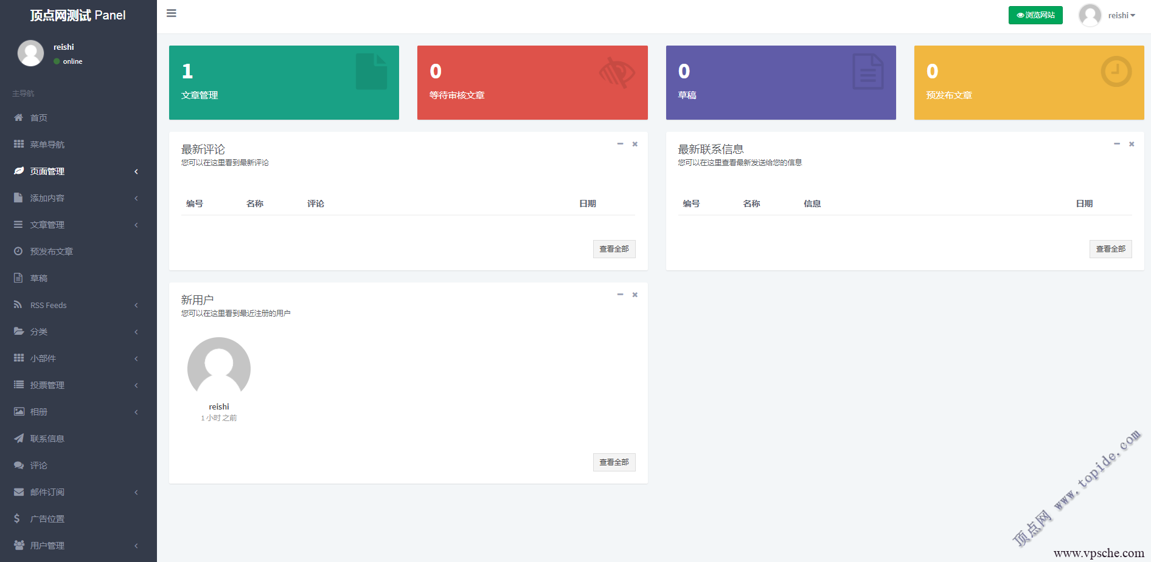Viewport: 1151px width, 562px height.
Task: Click the home icon beside 首页
Action: 18,118
